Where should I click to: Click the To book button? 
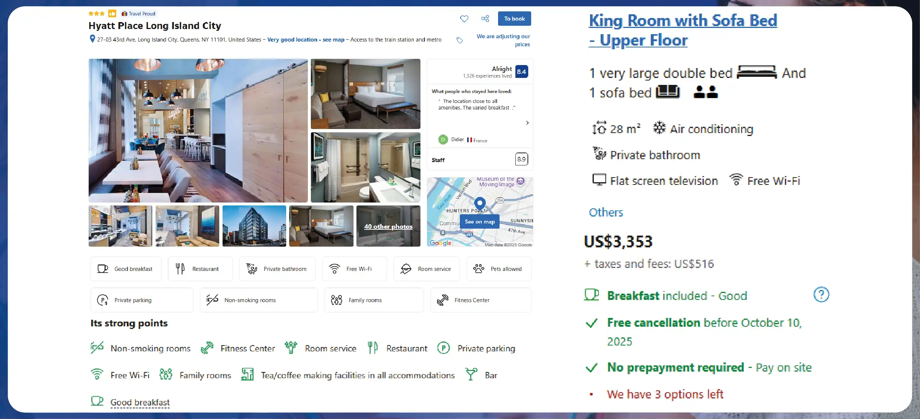514,19
